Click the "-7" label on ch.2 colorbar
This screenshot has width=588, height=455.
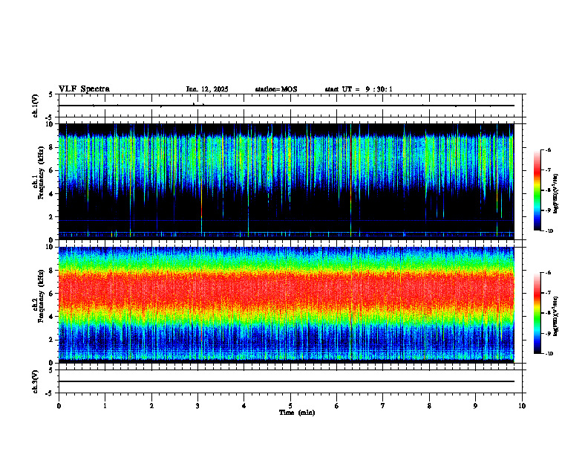(x=548, y=293)
